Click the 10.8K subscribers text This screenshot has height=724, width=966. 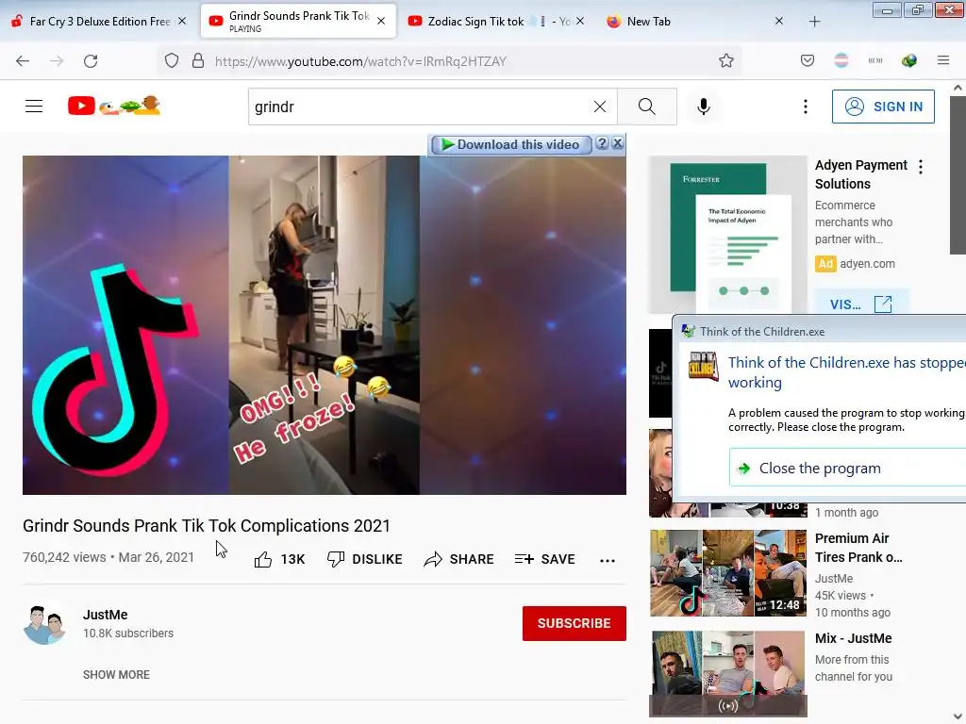128,633
